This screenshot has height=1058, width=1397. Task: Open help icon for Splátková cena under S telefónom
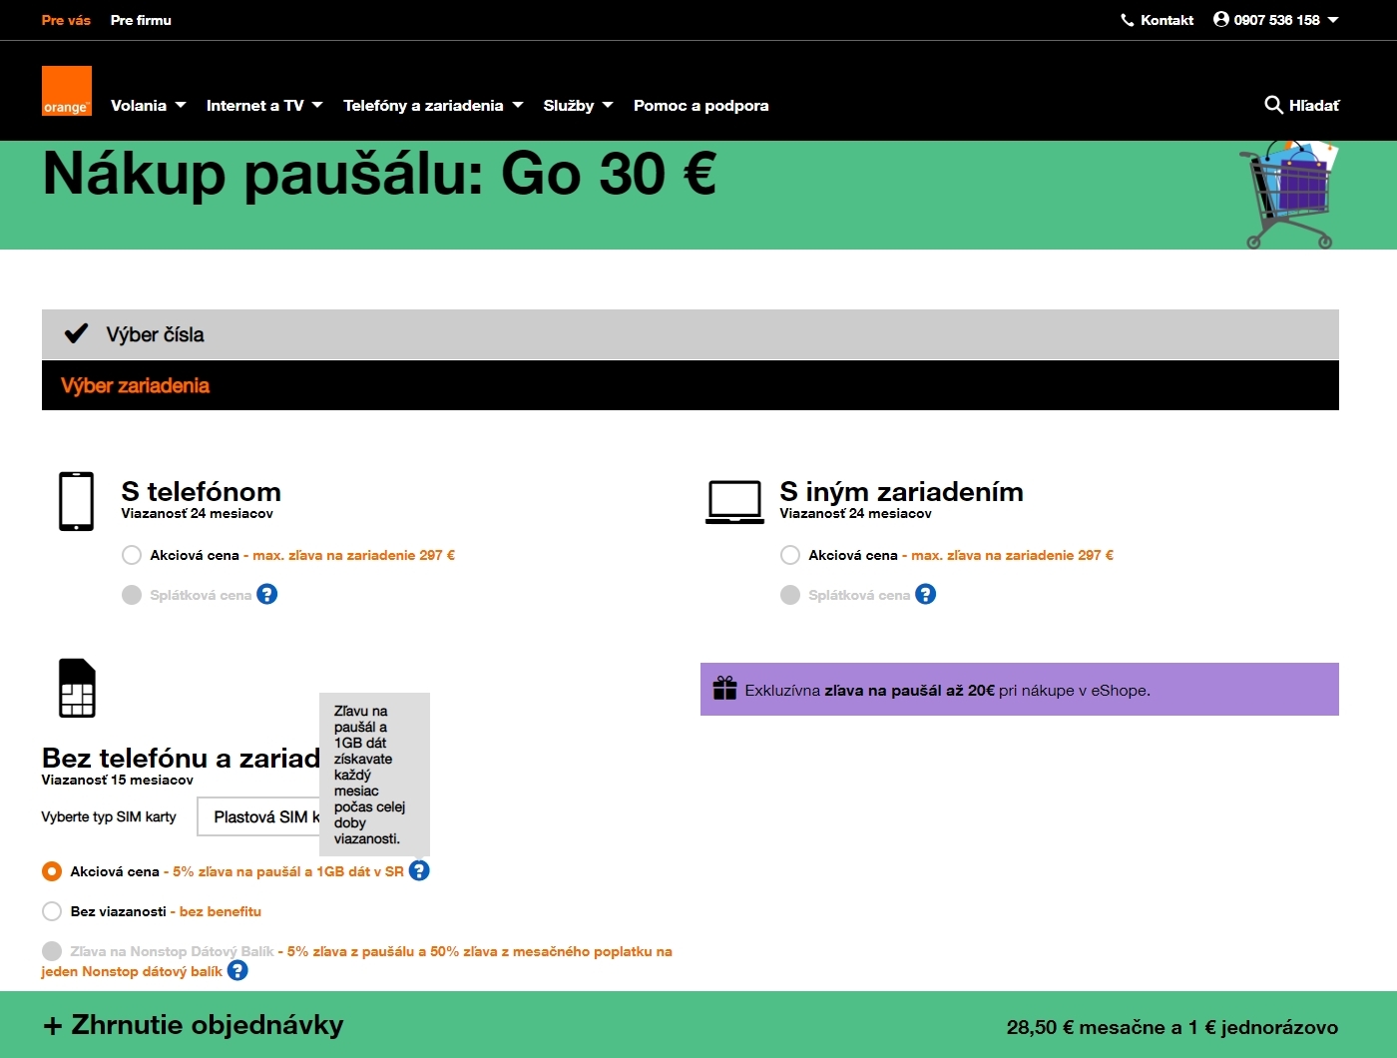click(266, 594)
